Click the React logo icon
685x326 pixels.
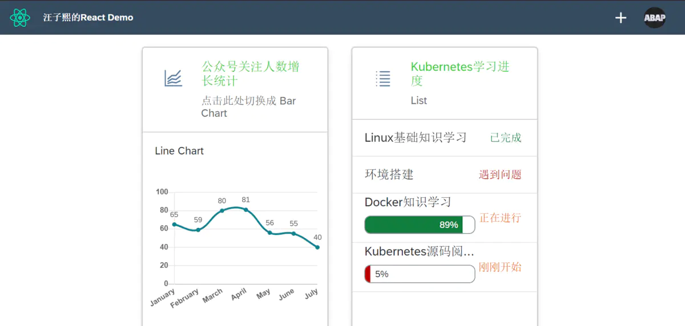(x=20, y=18)
